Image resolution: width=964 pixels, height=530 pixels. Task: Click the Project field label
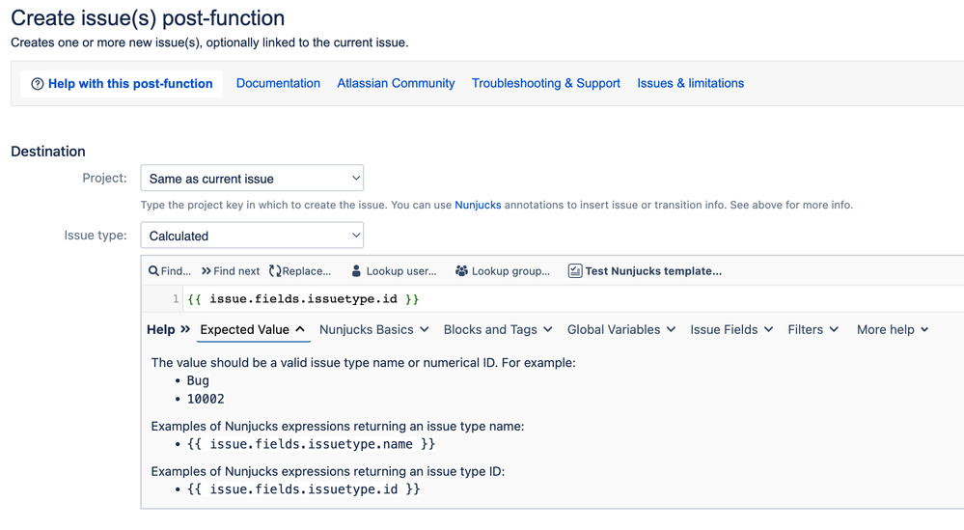[x=104, y=178]
